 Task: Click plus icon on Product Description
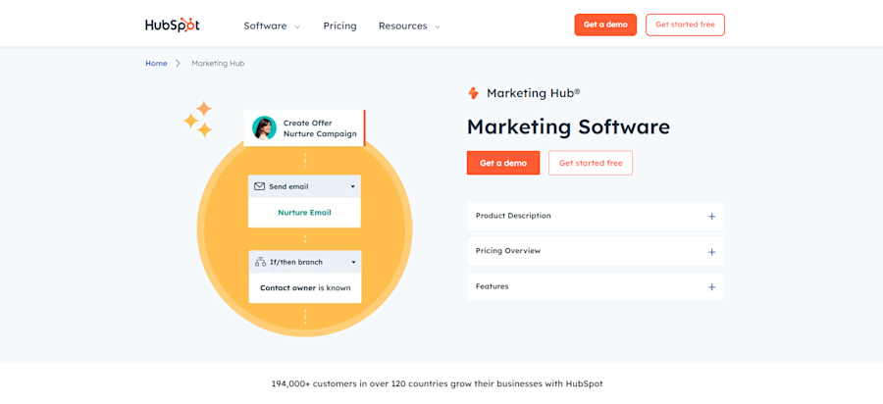(x=712, y=217)
